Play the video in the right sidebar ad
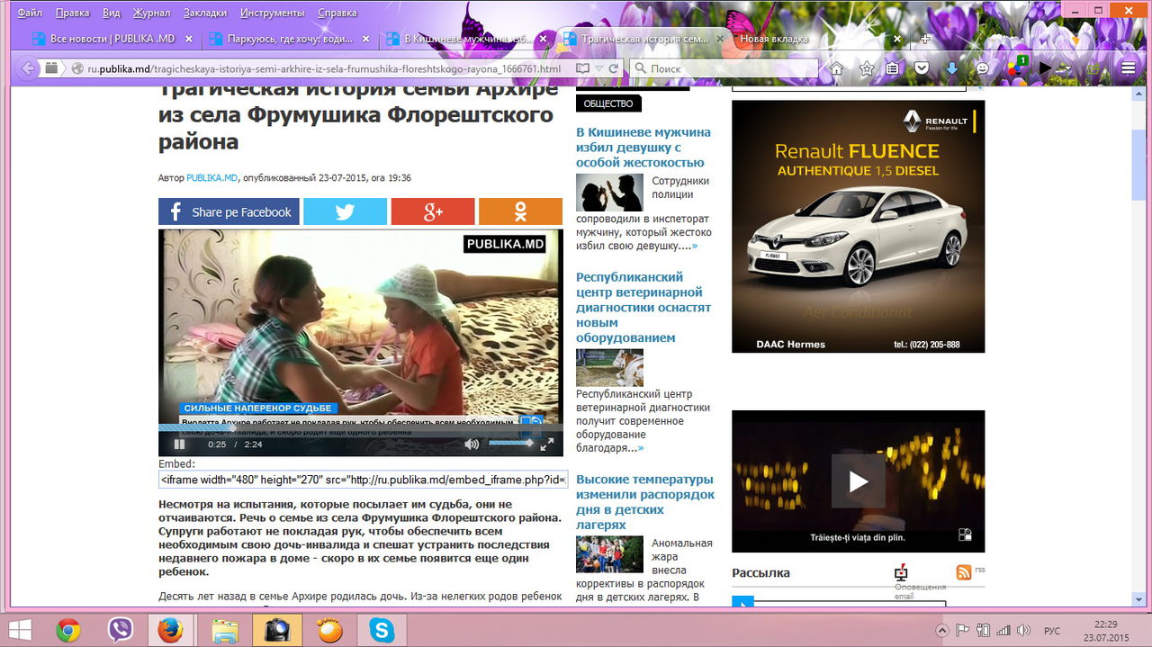Viewport: 1152px width, 647px height. point(858,481)
